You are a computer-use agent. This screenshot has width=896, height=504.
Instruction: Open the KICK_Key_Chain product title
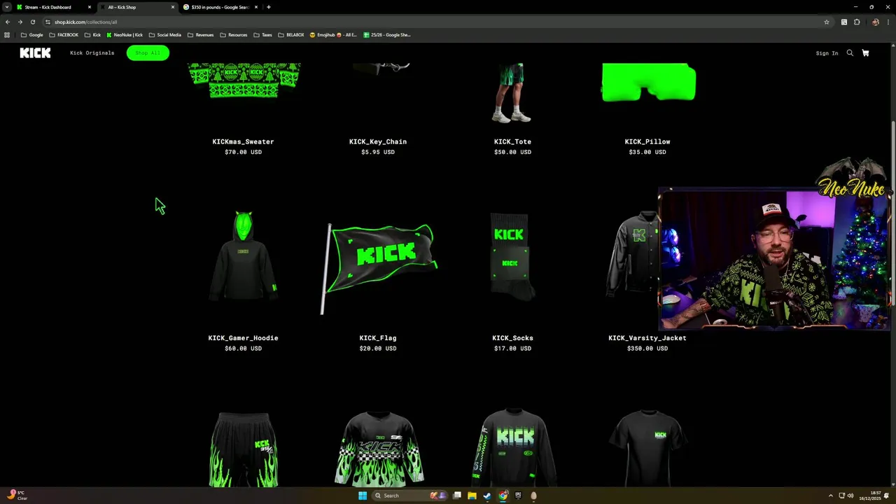(378, 141)
